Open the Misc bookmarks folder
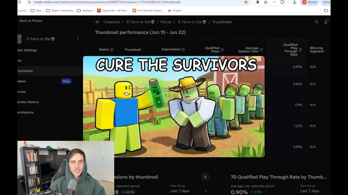The height and width of the screenshot is (195, 348). coord(36,11)
